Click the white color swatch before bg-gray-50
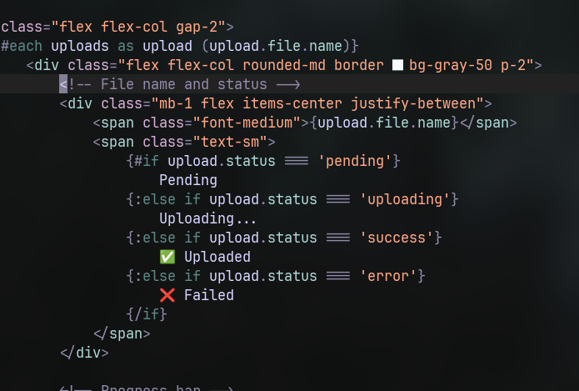 [397, 64]
